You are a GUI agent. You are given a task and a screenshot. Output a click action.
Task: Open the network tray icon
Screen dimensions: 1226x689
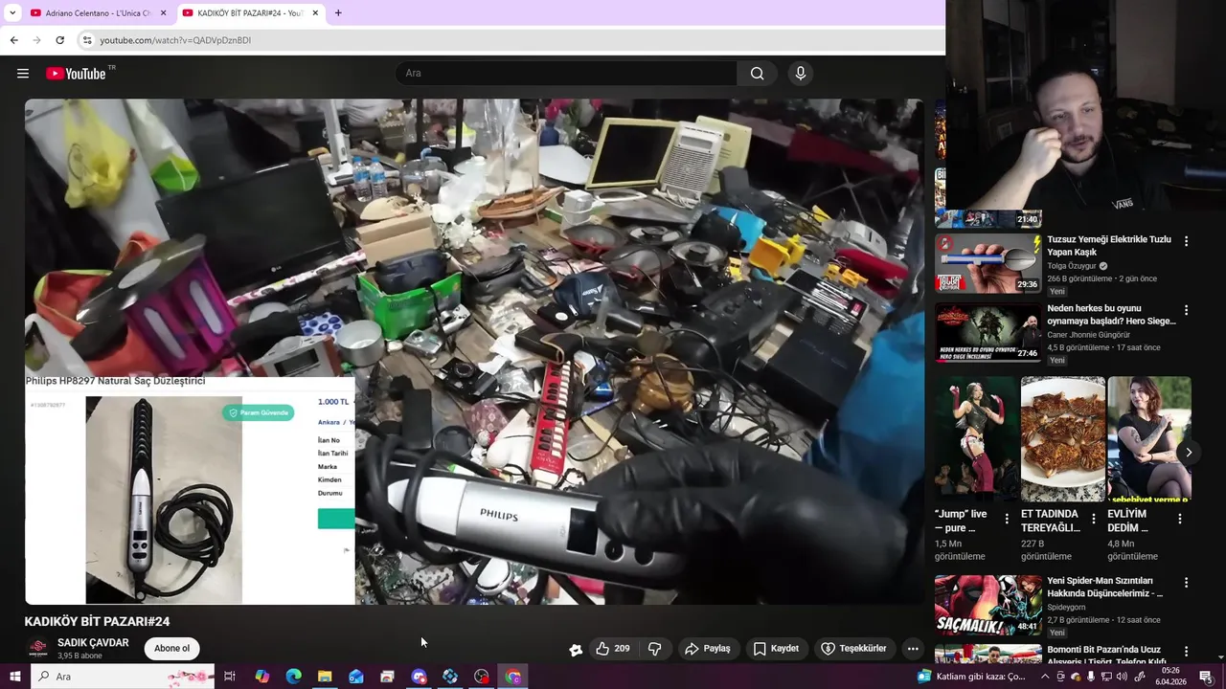pyautogui.click(x=1107, y=677)
